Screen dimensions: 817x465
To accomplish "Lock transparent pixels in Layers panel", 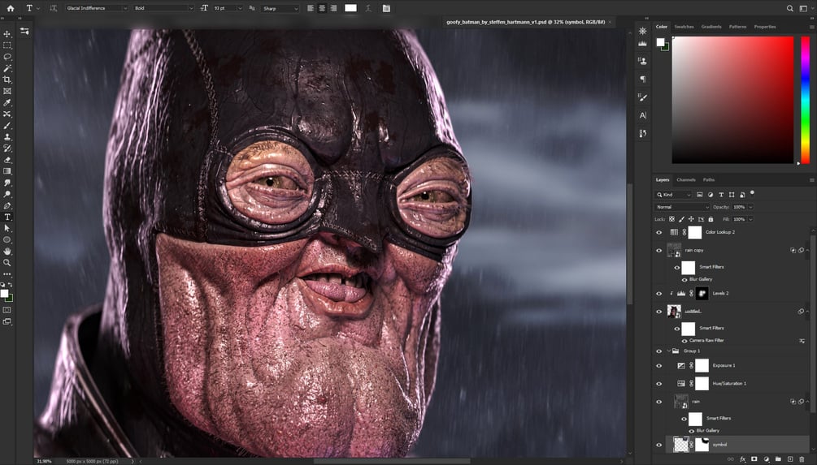I will click(671, 219).
